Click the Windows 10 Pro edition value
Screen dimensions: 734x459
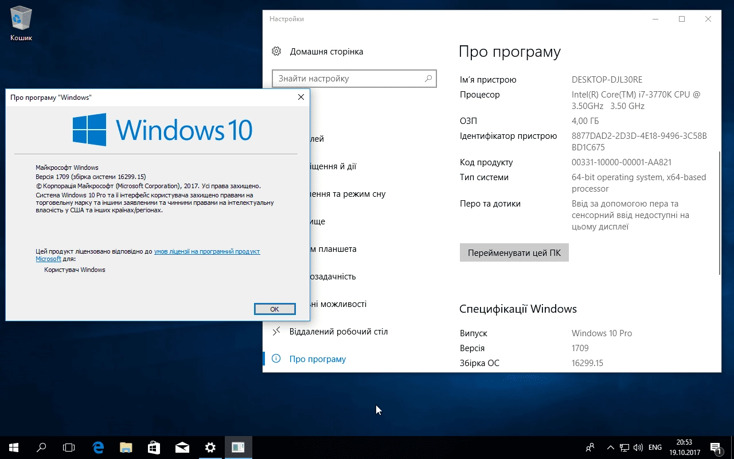(602, 333)
